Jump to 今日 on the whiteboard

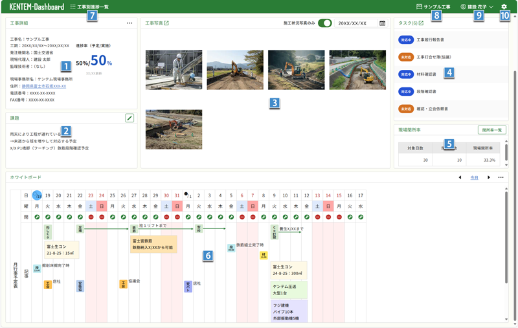tap(474, 177)
